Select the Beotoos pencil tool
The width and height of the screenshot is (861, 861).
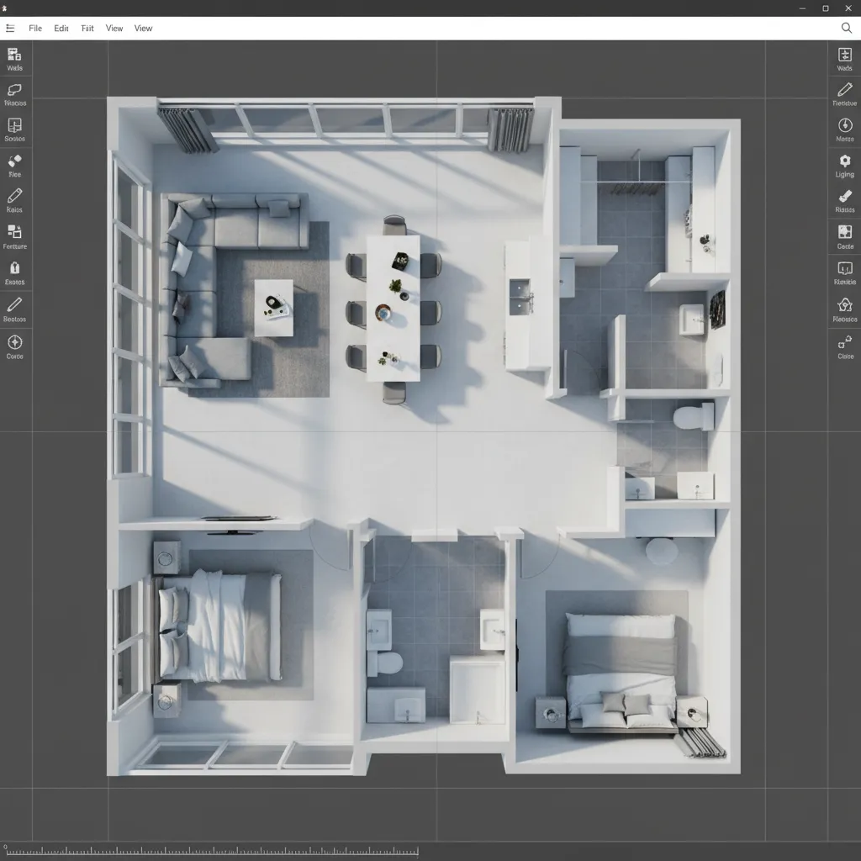tap(15, 309)
